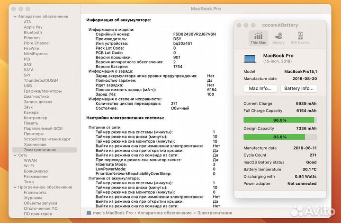
Task: Select Wi-Fi in the sidebar
Action: coord(29,166)
